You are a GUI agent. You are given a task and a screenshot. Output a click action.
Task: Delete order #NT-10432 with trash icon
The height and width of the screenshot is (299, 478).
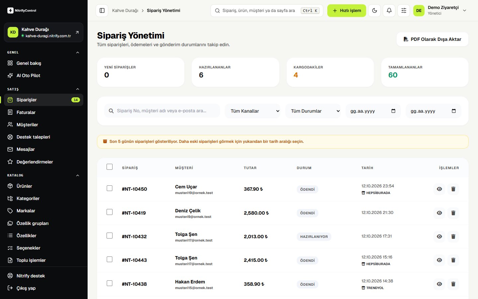pyautogui.click(x=453, y=237)
